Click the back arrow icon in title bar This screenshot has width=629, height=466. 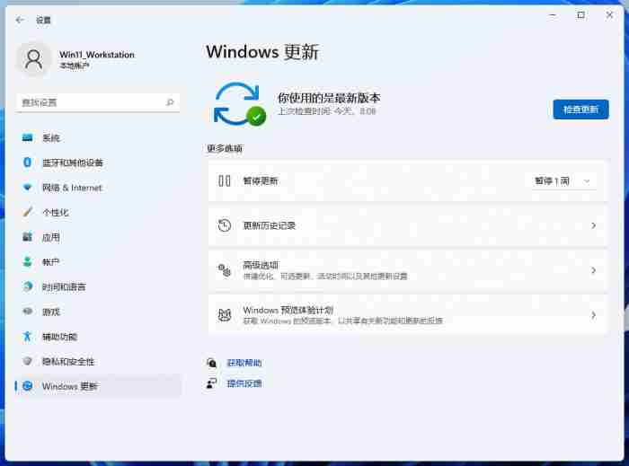20,20
